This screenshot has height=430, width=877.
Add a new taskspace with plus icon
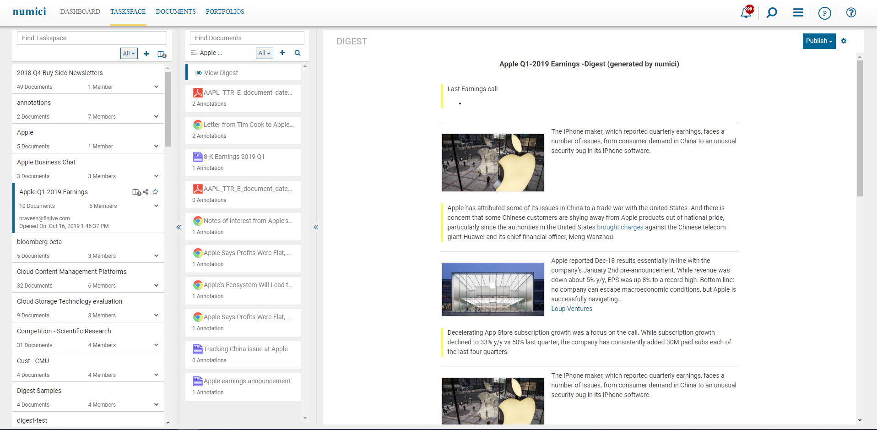[146, 54]
